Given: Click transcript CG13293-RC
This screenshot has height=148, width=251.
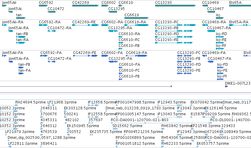Looking at the screenshot, I should [x=167, y=22].
